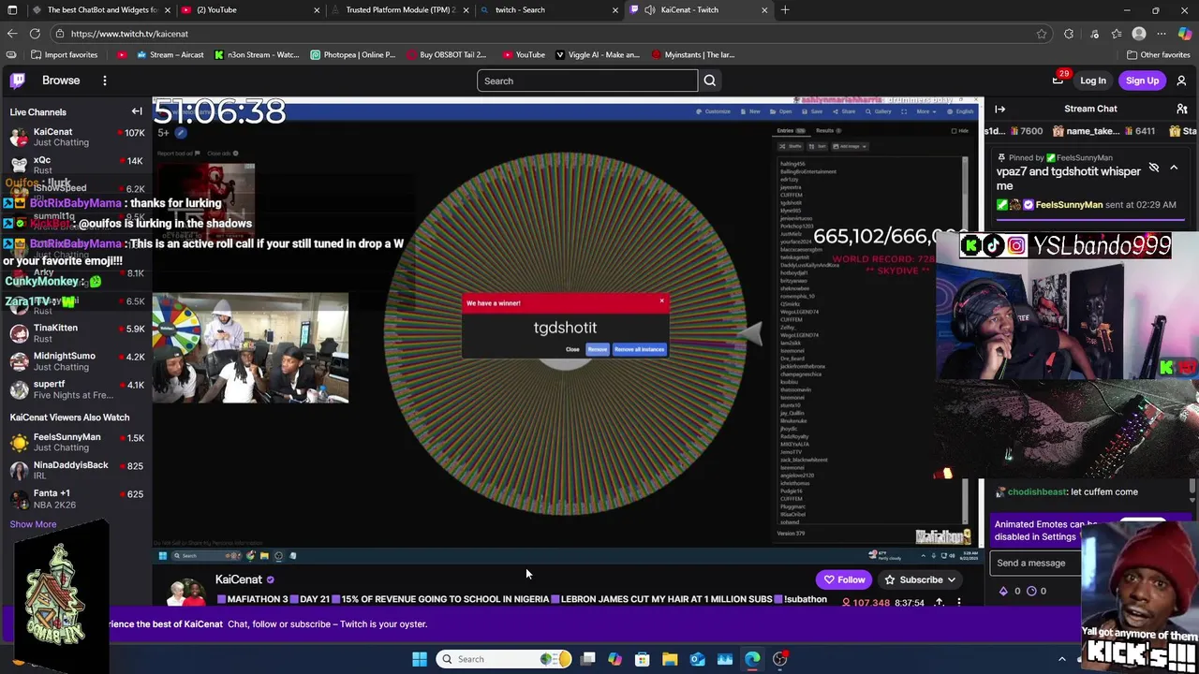Open Stream – Aircast bookmark
Screen dimensions: 1199x674
[x=170, y=54]
